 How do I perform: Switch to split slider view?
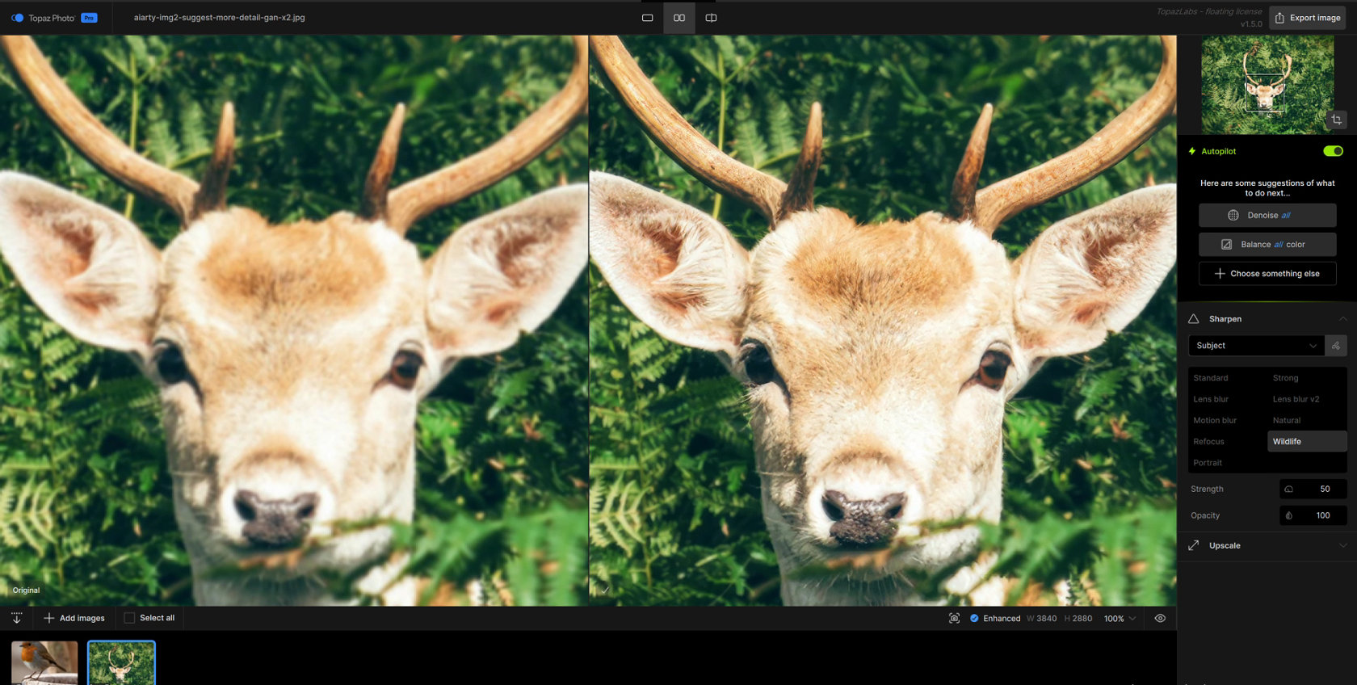click(x=711, y=18)
